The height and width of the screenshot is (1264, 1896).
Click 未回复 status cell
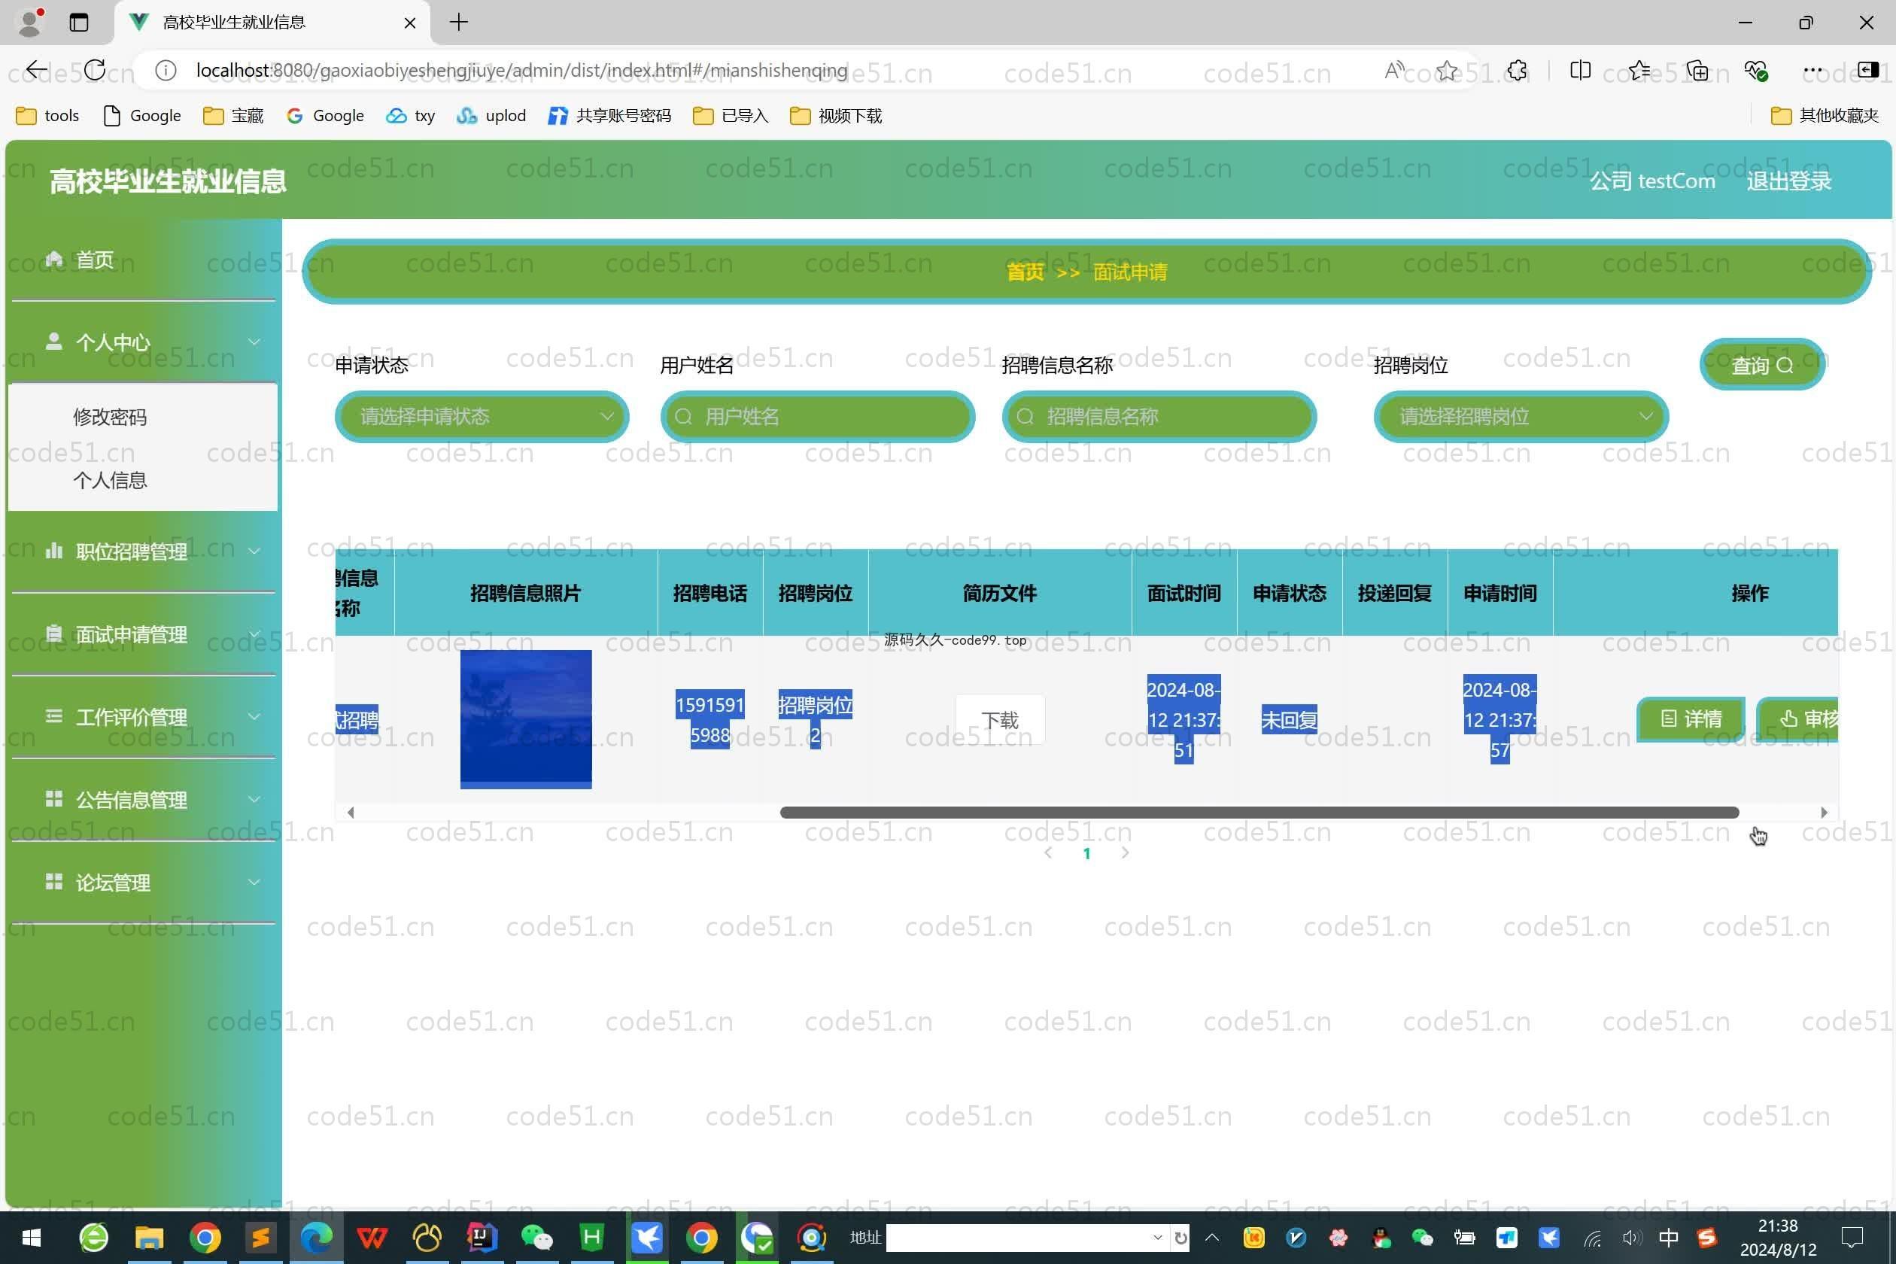(x=1289, y=720)
